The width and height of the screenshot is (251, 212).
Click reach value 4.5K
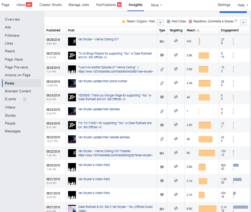click(x=190, y=125)
